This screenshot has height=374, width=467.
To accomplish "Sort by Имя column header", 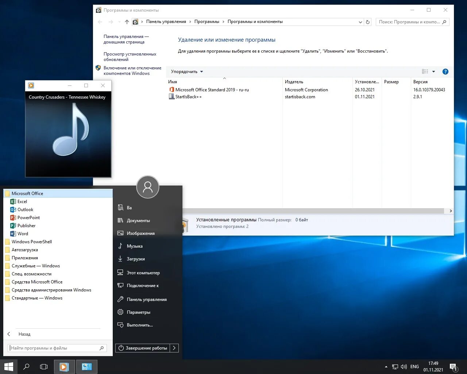I will (224, 82).
